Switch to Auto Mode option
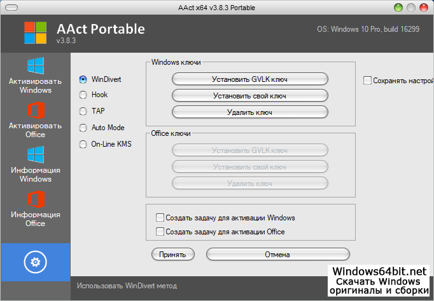 83,128
